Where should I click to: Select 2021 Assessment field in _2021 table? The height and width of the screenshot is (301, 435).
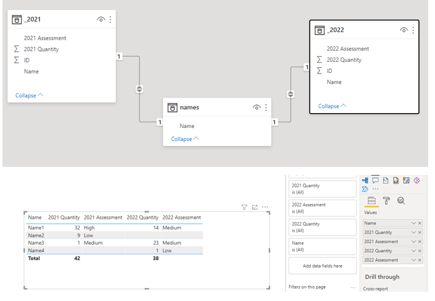45,38
